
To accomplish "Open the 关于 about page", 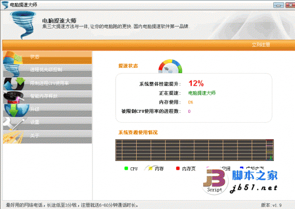I will [x=47, y=136].
